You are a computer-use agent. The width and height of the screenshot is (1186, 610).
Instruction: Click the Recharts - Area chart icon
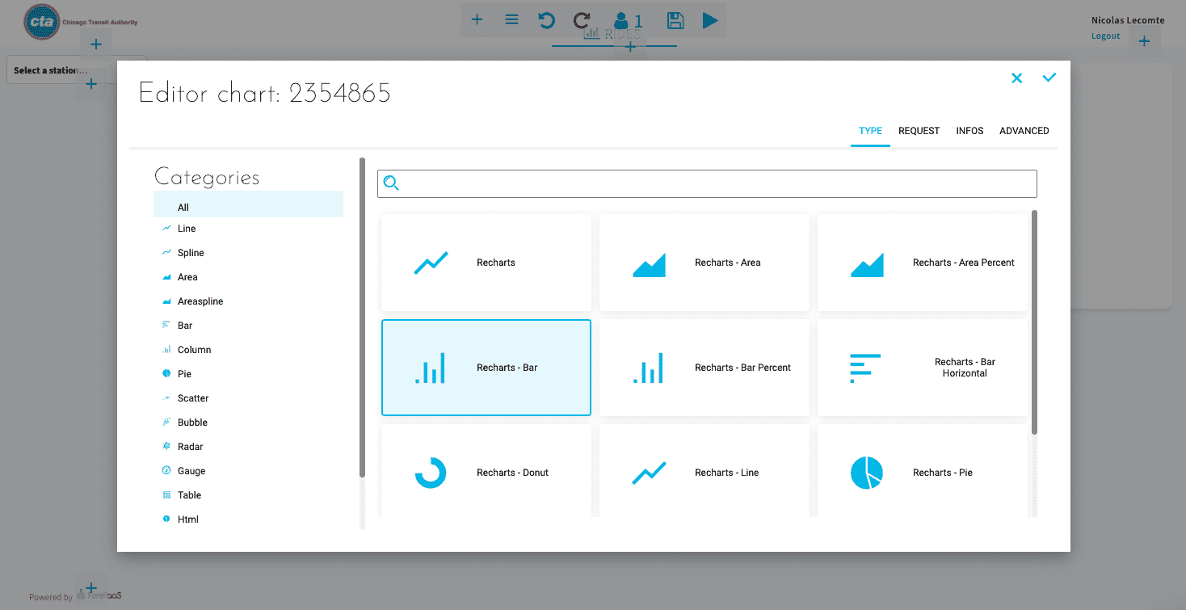coord(649,264)
